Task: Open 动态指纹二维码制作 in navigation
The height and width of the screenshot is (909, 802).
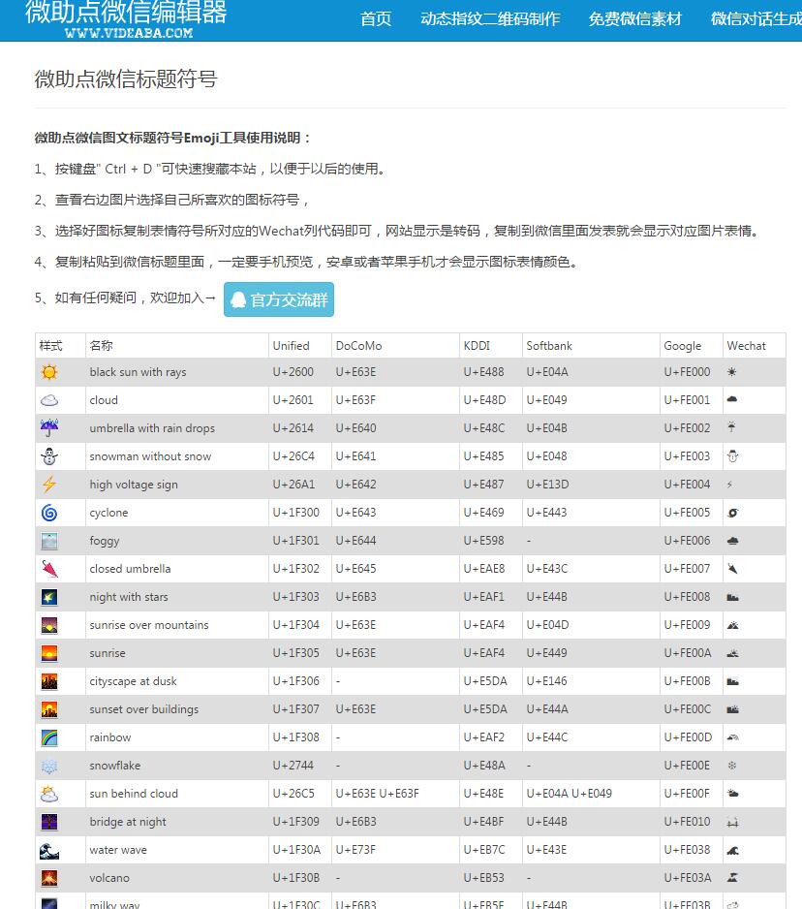Action: pos(490,19)
